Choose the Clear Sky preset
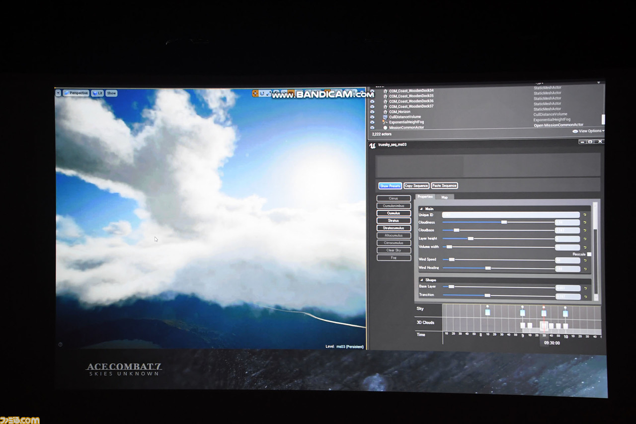This screenshot has width=636, height=424. point(394,251)
